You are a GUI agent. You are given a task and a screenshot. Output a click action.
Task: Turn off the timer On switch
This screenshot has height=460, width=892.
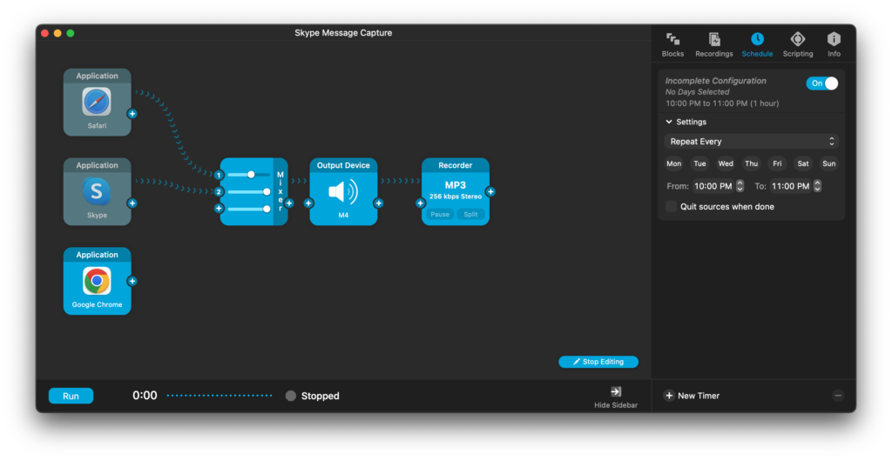(x=822, y=83)
